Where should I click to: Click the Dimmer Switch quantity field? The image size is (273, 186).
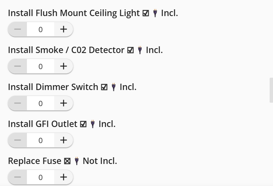tap(40, 103)
